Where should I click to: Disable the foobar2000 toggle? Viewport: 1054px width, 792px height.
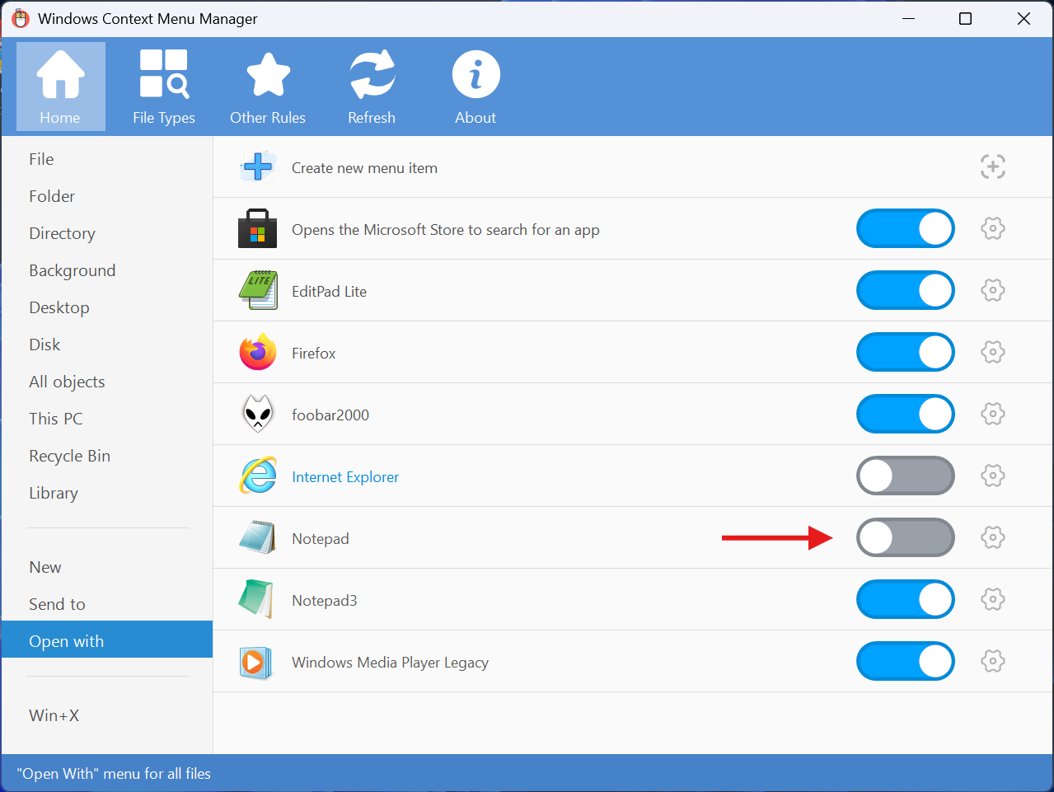pyautogui.click(x=906, y=414)
